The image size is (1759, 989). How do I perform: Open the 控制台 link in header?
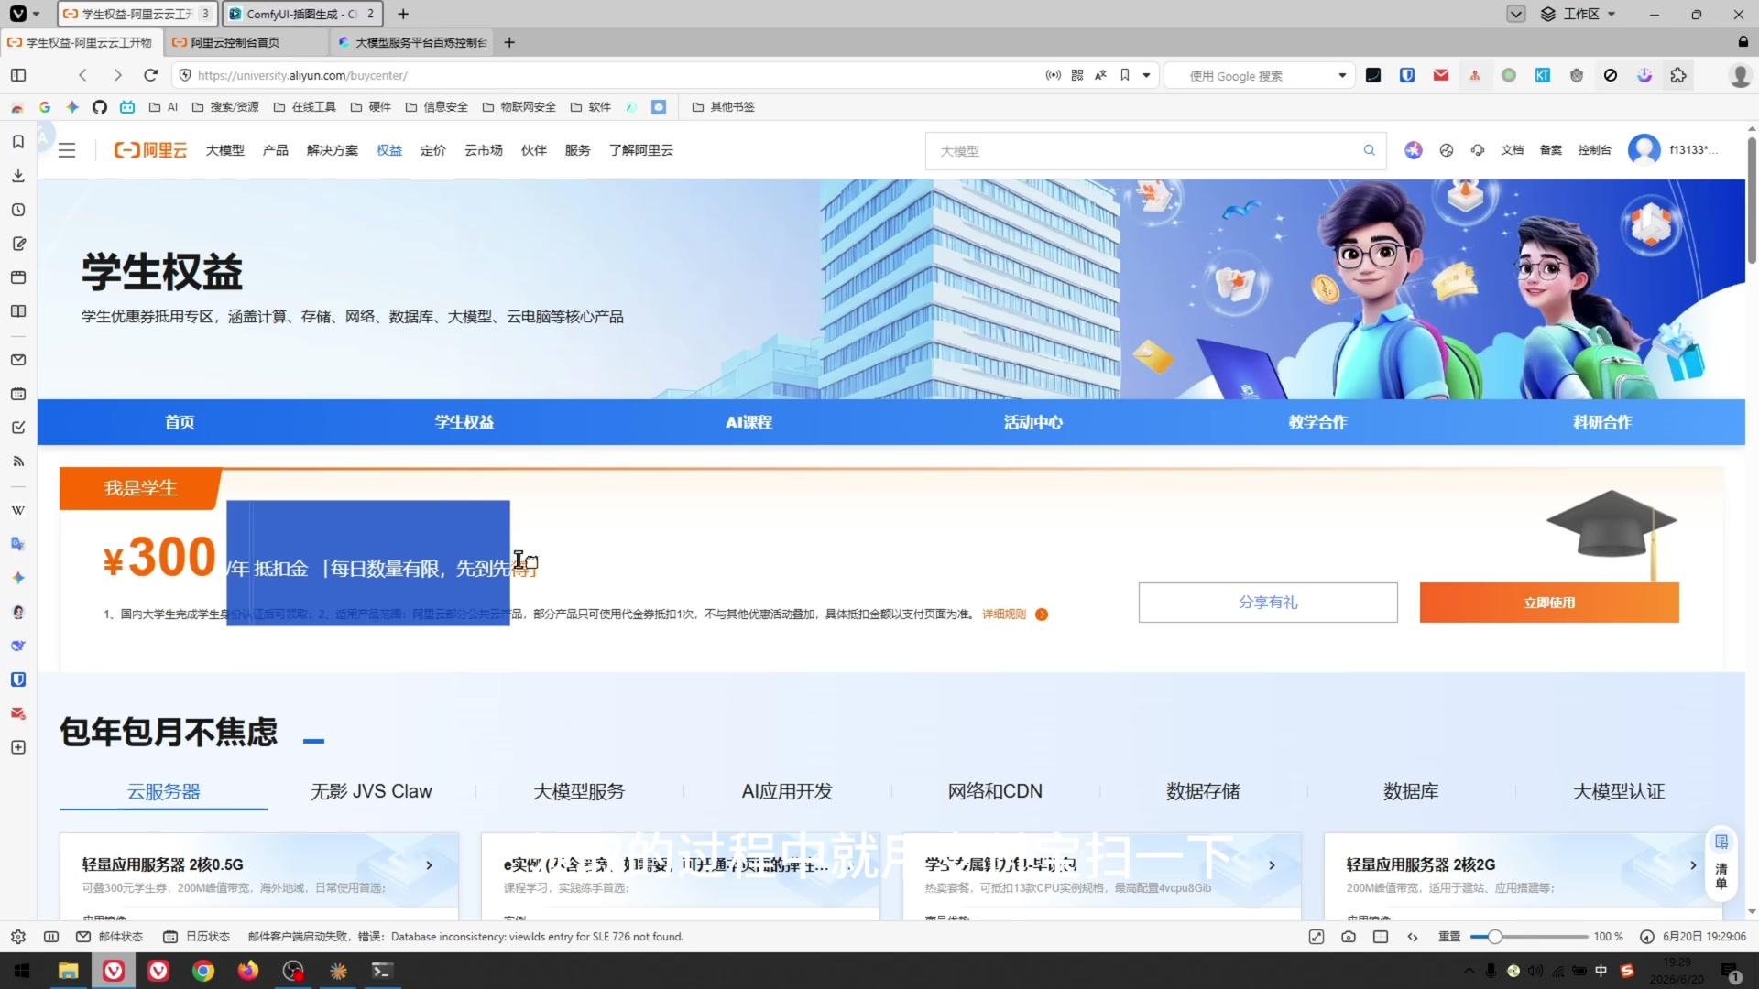tap(1594, 150)
